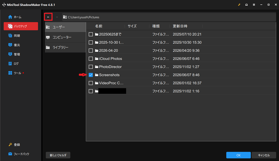Open the hamburger menu in title bar
This screenshot has width=279, height=161.
coord(254,5)
